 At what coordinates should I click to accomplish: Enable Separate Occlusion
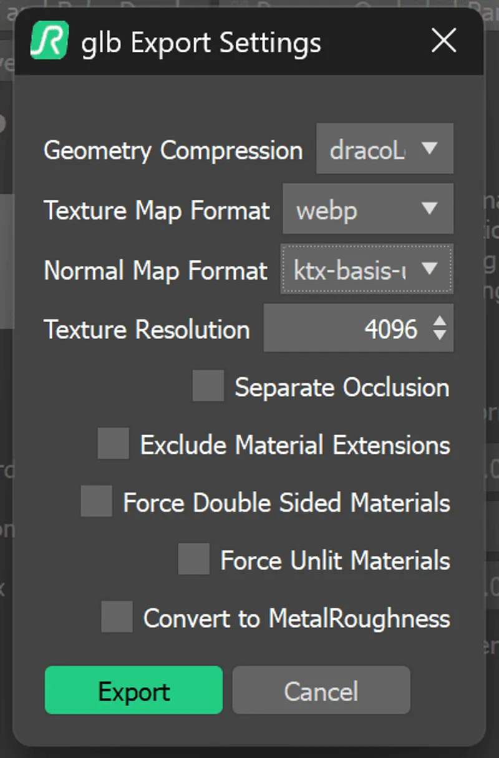(208, 386)
